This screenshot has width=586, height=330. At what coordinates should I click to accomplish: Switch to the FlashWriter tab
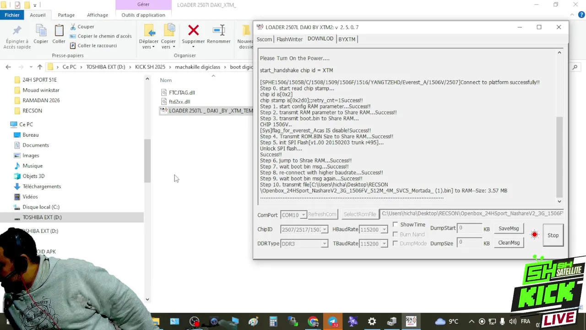pyautogui.click(x=289, y=39)
